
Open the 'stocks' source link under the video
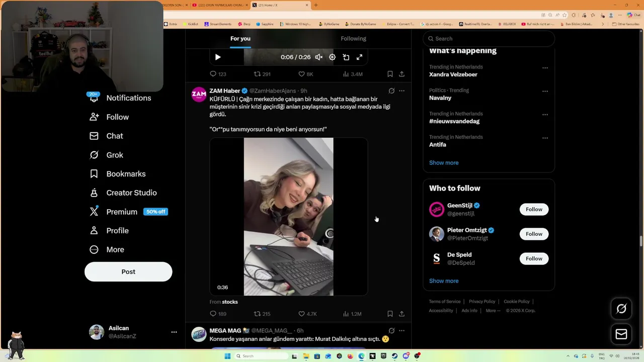pyautogui.click(x=230, y=302)
